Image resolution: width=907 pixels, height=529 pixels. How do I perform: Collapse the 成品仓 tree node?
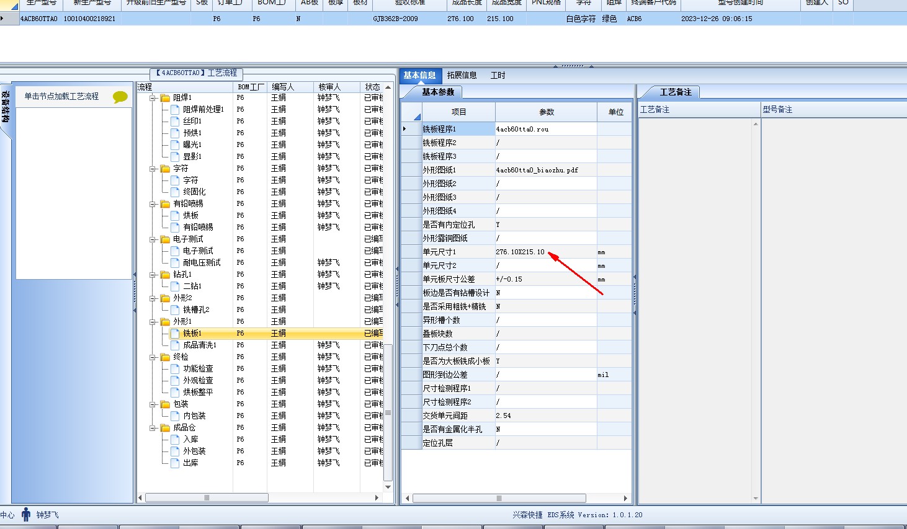tap(153, 428)
